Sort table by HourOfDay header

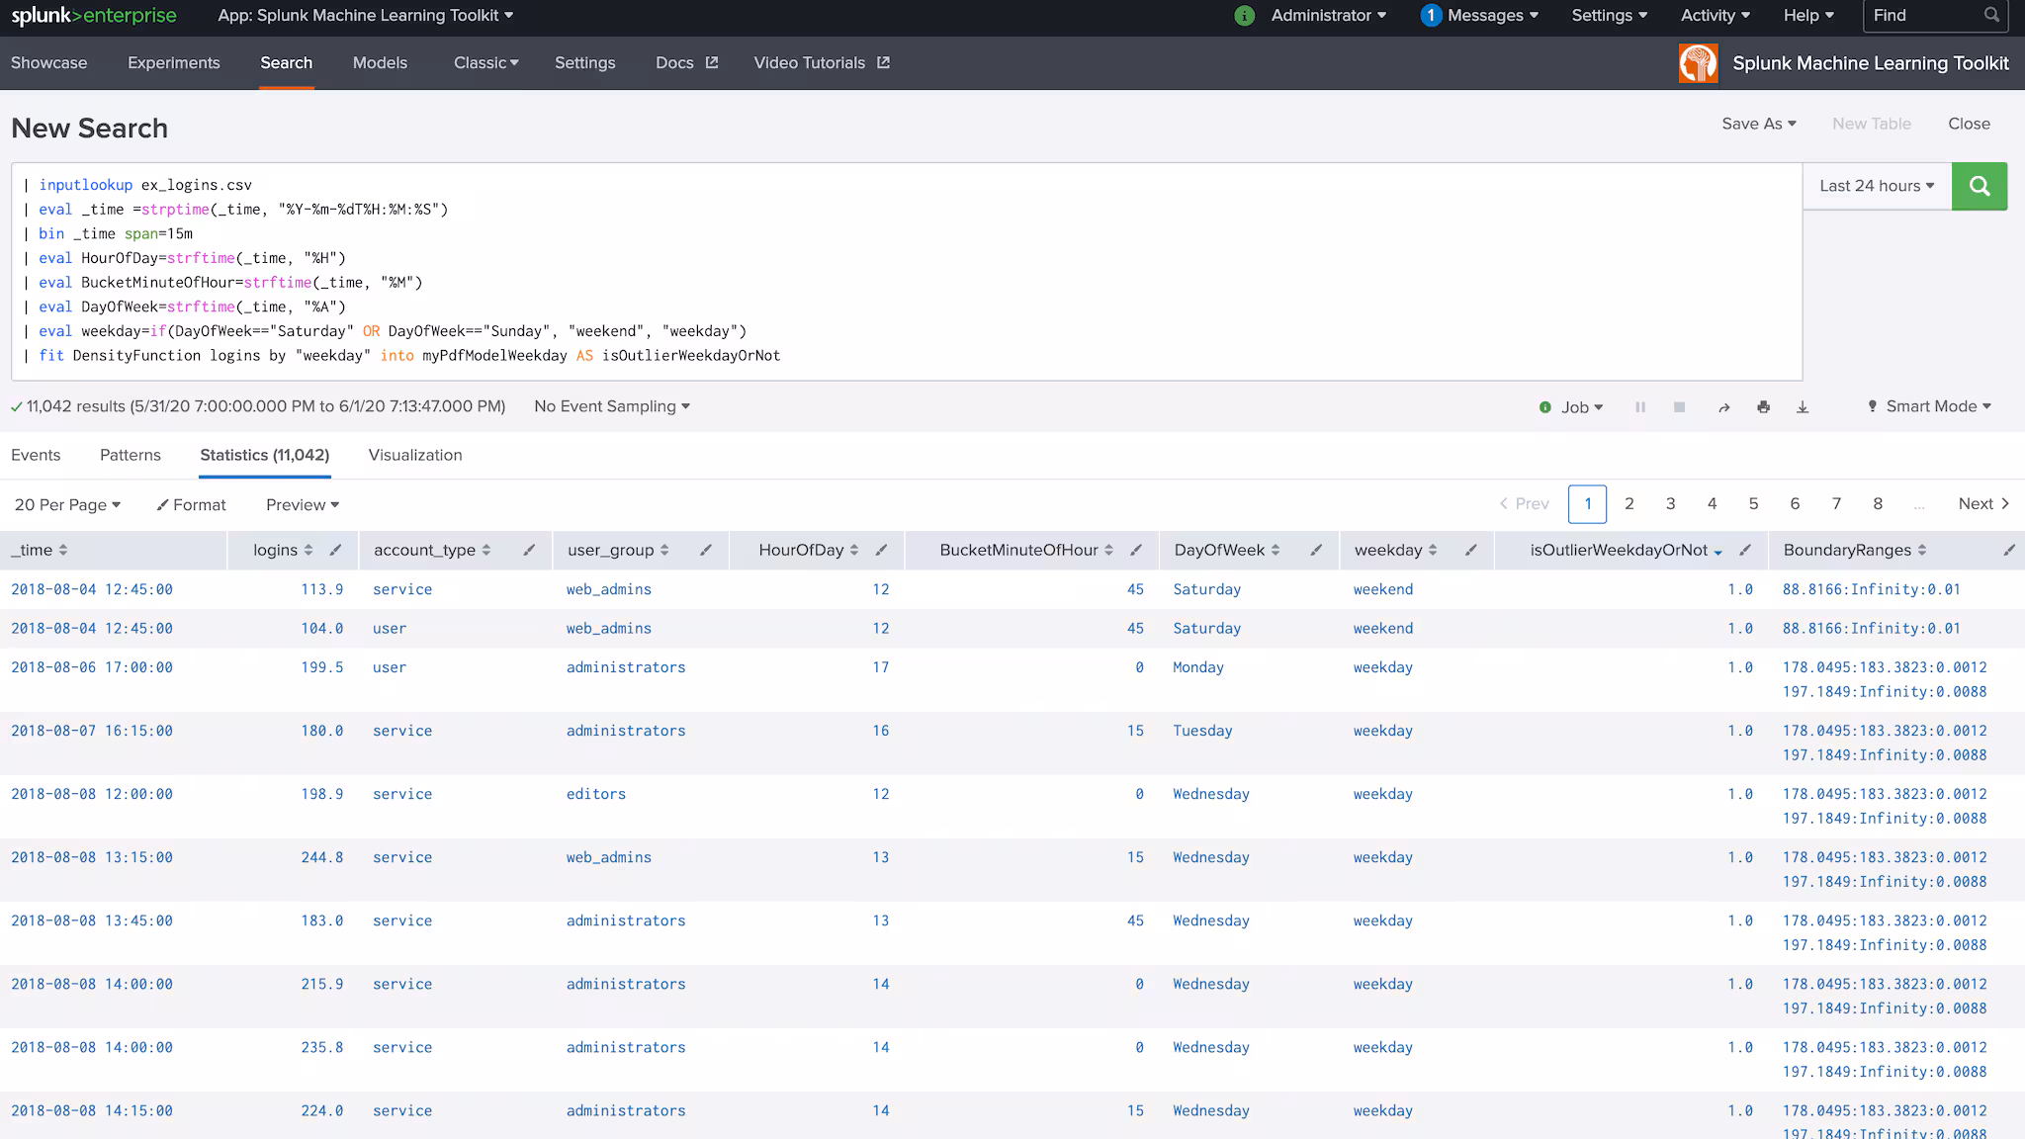(808, 550)
